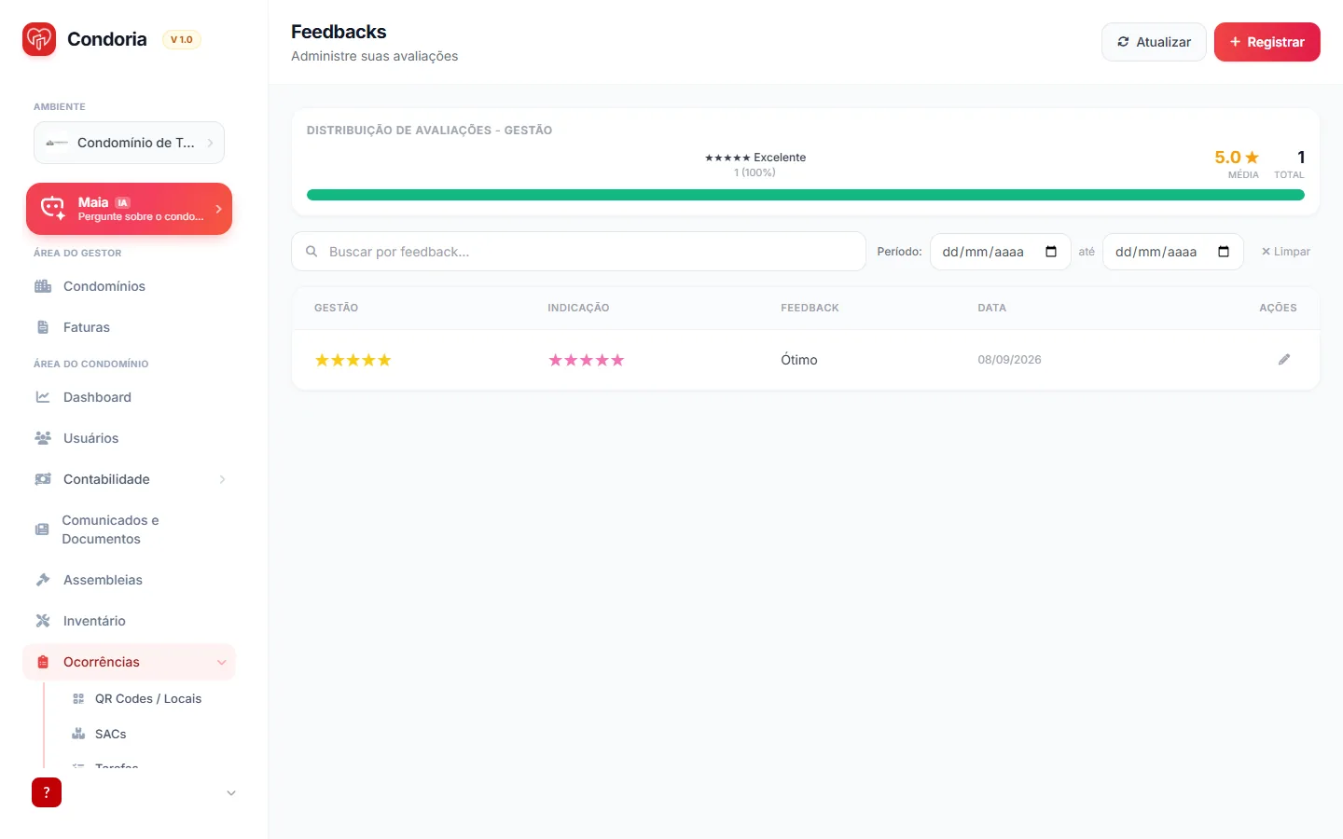Click the Registrar button
The image size is (1343, 839).
pos(1267,42)
